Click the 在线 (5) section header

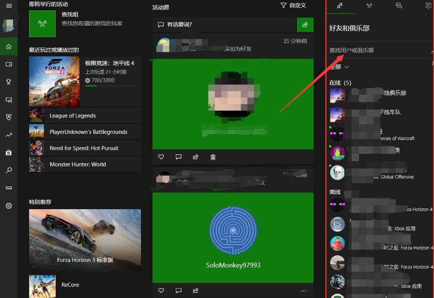coord(340,83)
